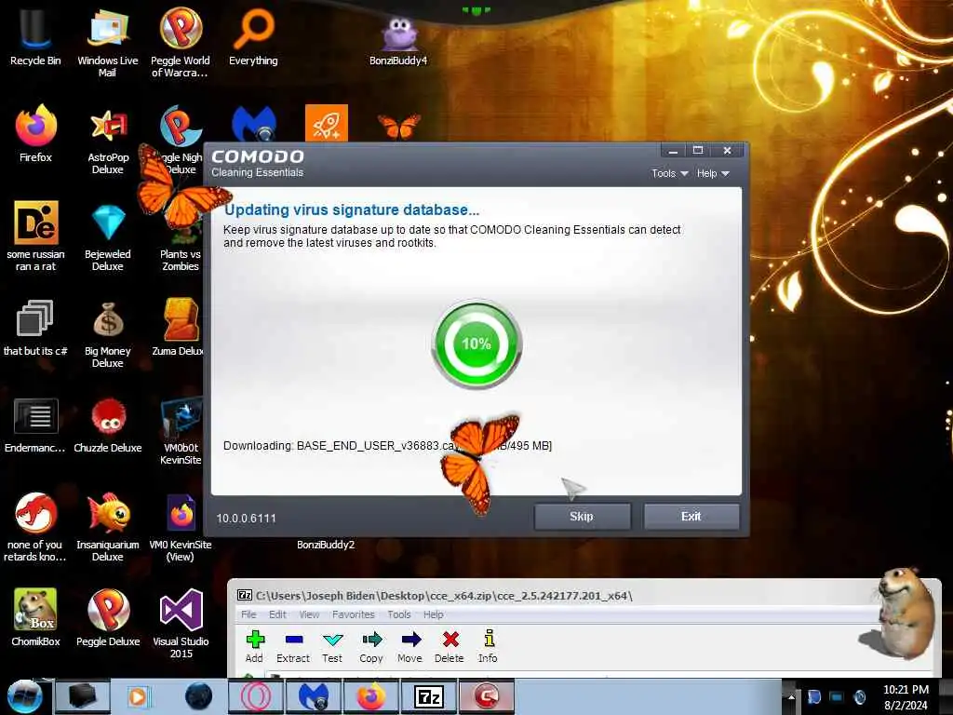Open the Everything search shortcut
This screenshot has width=953, height=715.
[253, 36]
